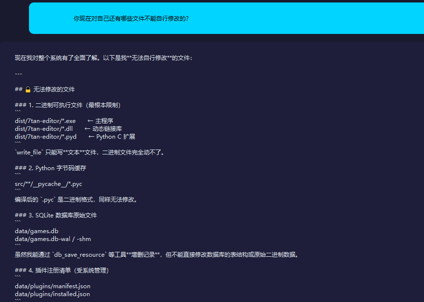This screenshot has width=424, height=302.
Task: Click the file name 'data/games.db'
Action: coord(36,231)
